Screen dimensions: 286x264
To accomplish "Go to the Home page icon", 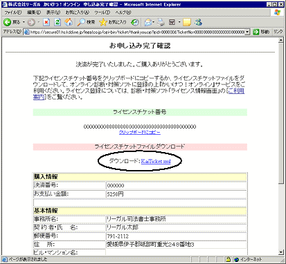I will [x=69, y=22].
